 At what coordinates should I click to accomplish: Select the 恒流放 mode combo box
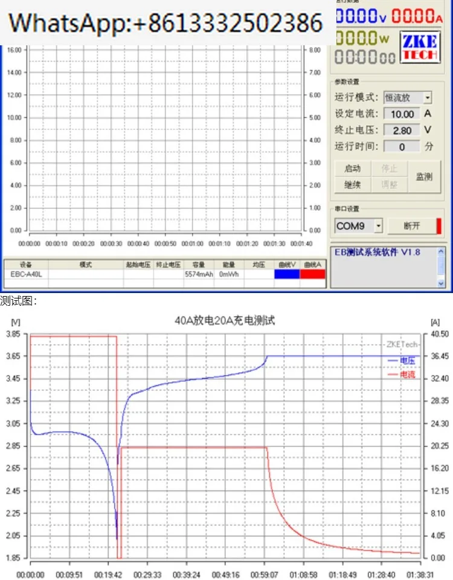coord(408,98)
